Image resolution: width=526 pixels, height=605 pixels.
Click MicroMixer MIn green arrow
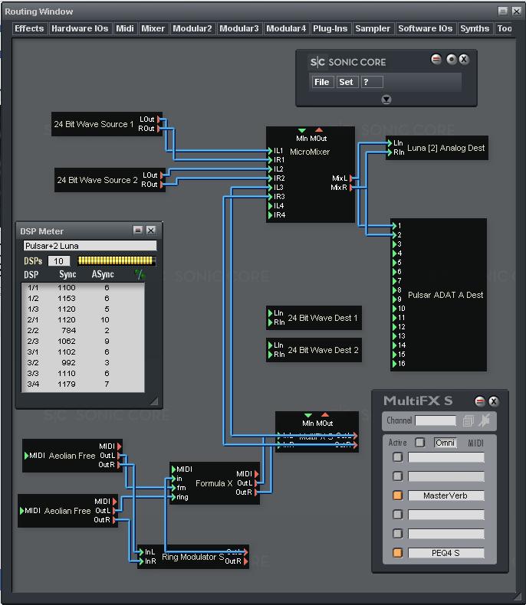pyautogui.click(x=302, y=130)
